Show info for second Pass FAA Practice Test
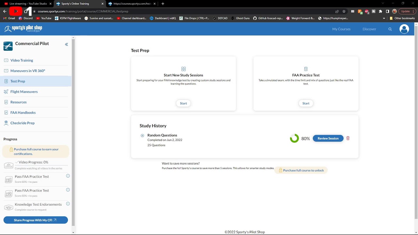The height and width of the screenshot is (235, 418). (68, 190)
